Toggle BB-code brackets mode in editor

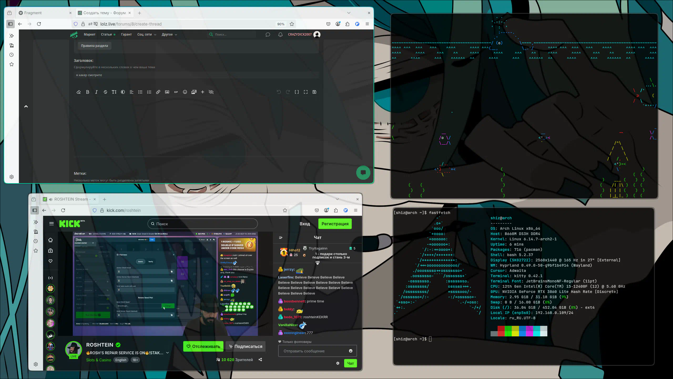tap(297, 92)
